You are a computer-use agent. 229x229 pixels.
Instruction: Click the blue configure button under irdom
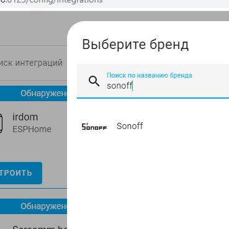coord(20,173)
